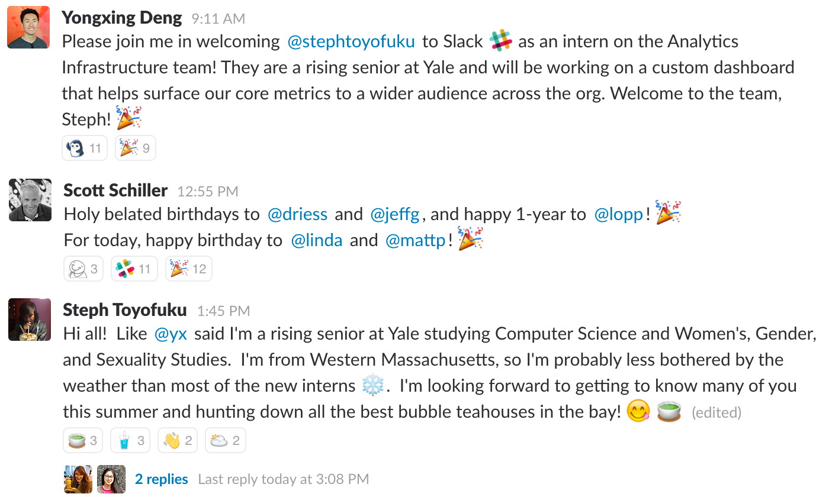Click first replier avatar under thread

[78, 479]
